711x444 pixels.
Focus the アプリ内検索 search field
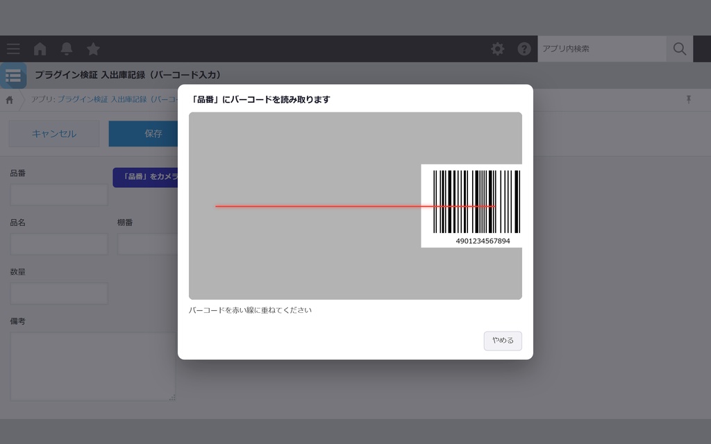pyautogui.click(x=602, y=49)
